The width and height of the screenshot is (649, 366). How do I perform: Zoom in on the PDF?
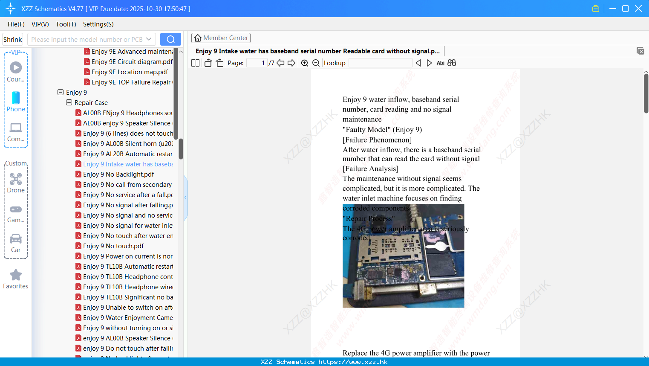pyautogui.click(x=305, y=63)
